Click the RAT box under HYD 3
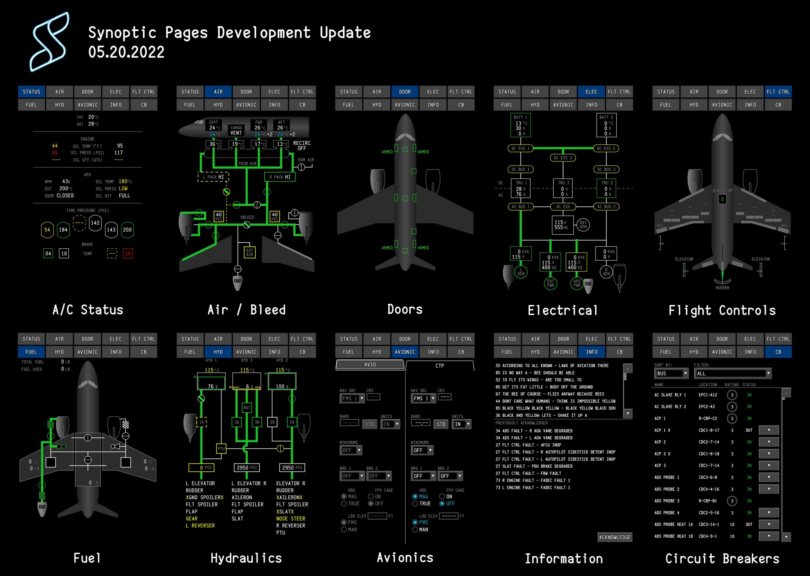The width and height of the screenshot is (810, 576). tap(247, 408)
